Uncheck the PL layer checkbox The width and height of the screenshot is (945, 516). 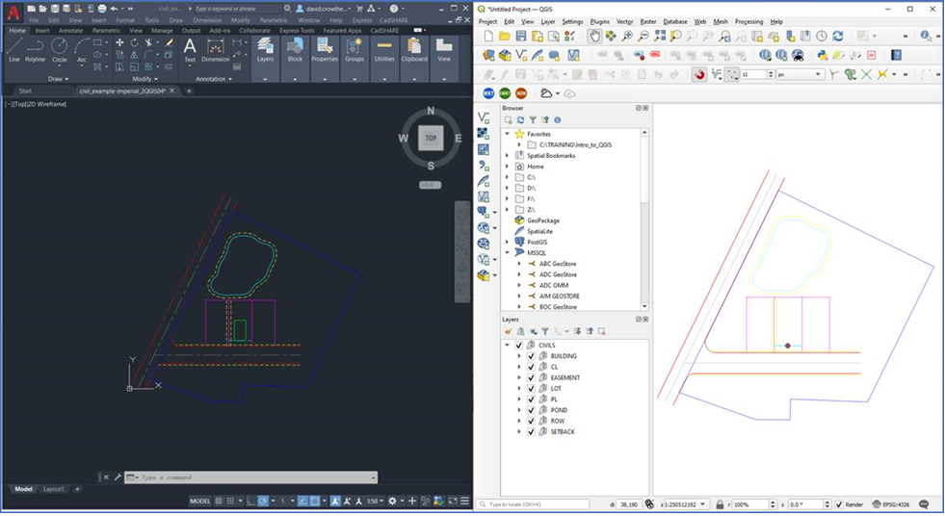[x=531, y=400]
